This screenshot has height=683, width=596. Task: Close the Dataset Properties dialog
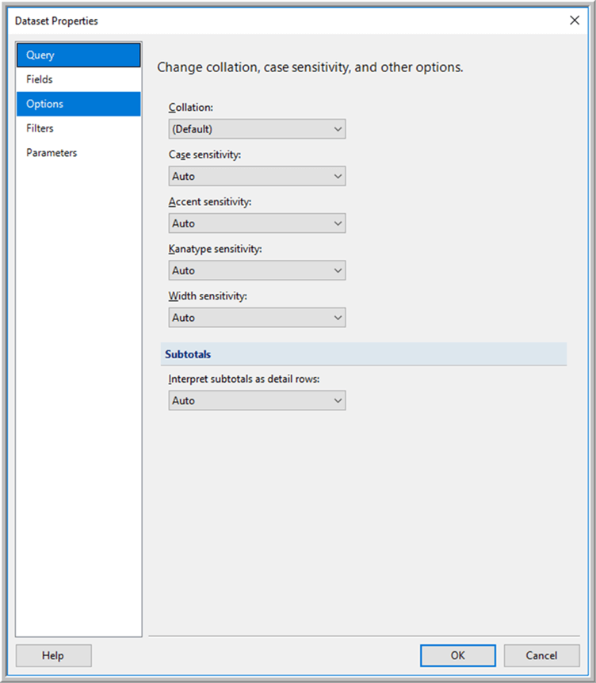coord(575,21)
